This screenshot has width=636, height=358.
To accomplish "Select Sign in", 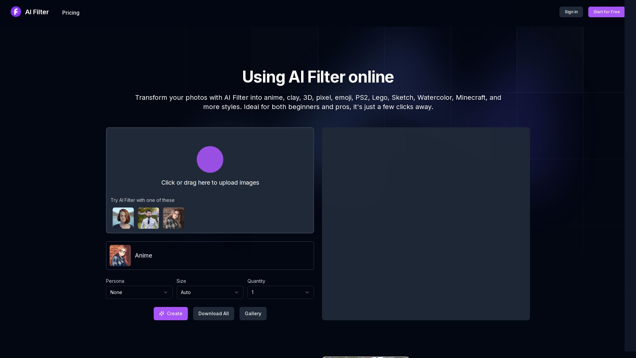I will (x=571, y=12).
